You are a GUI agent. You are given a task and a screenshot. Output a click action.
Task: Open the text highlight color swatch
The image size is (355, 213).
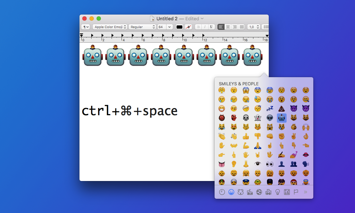tap(188, 27)
